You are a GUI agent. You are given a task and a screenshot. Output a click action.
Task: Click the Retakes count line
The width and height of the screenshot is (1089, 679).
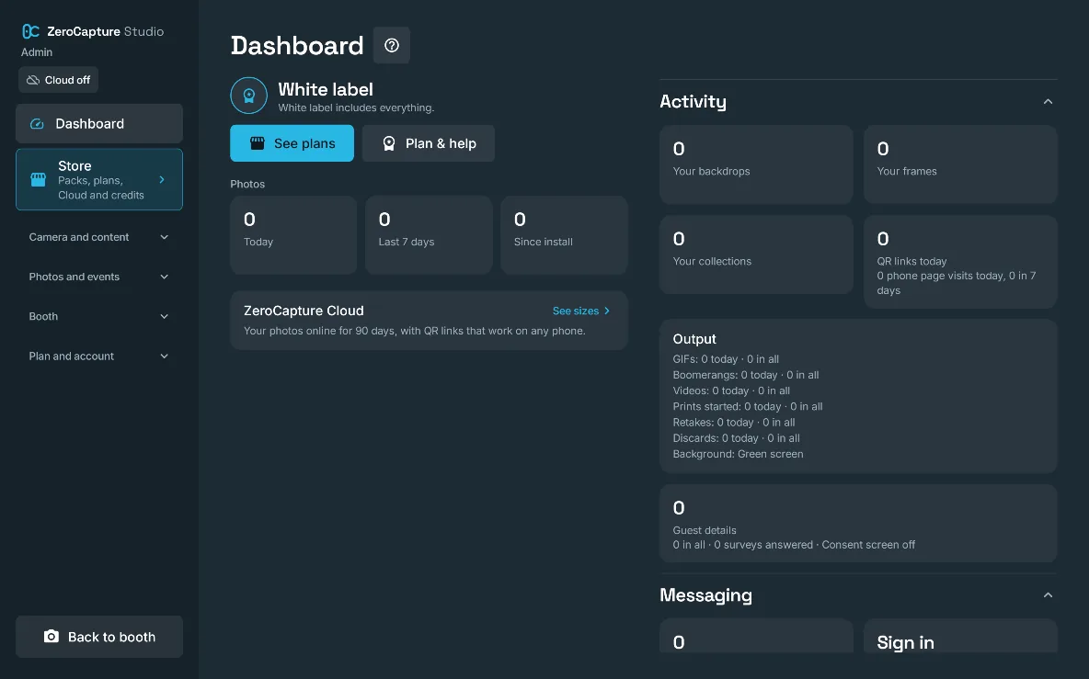click(733, 423)
